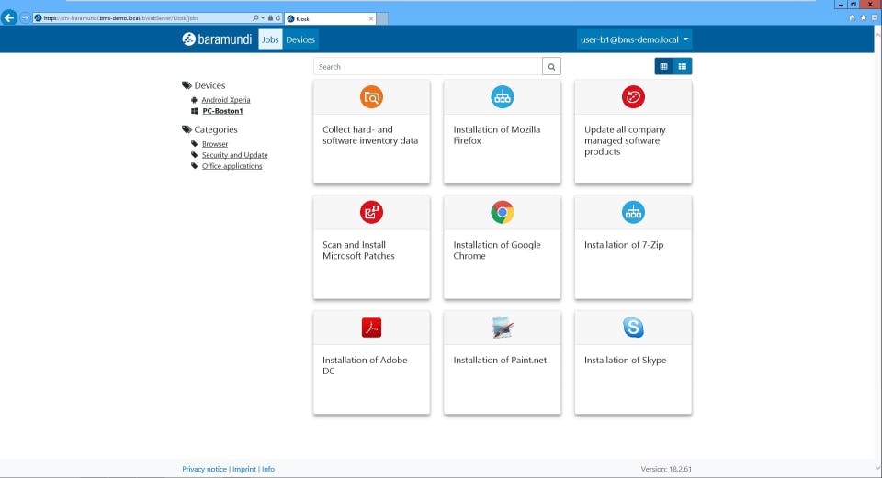Screen dimensions: 882x478
Task: Go back using browser back arrow
Action: [9, 18]
